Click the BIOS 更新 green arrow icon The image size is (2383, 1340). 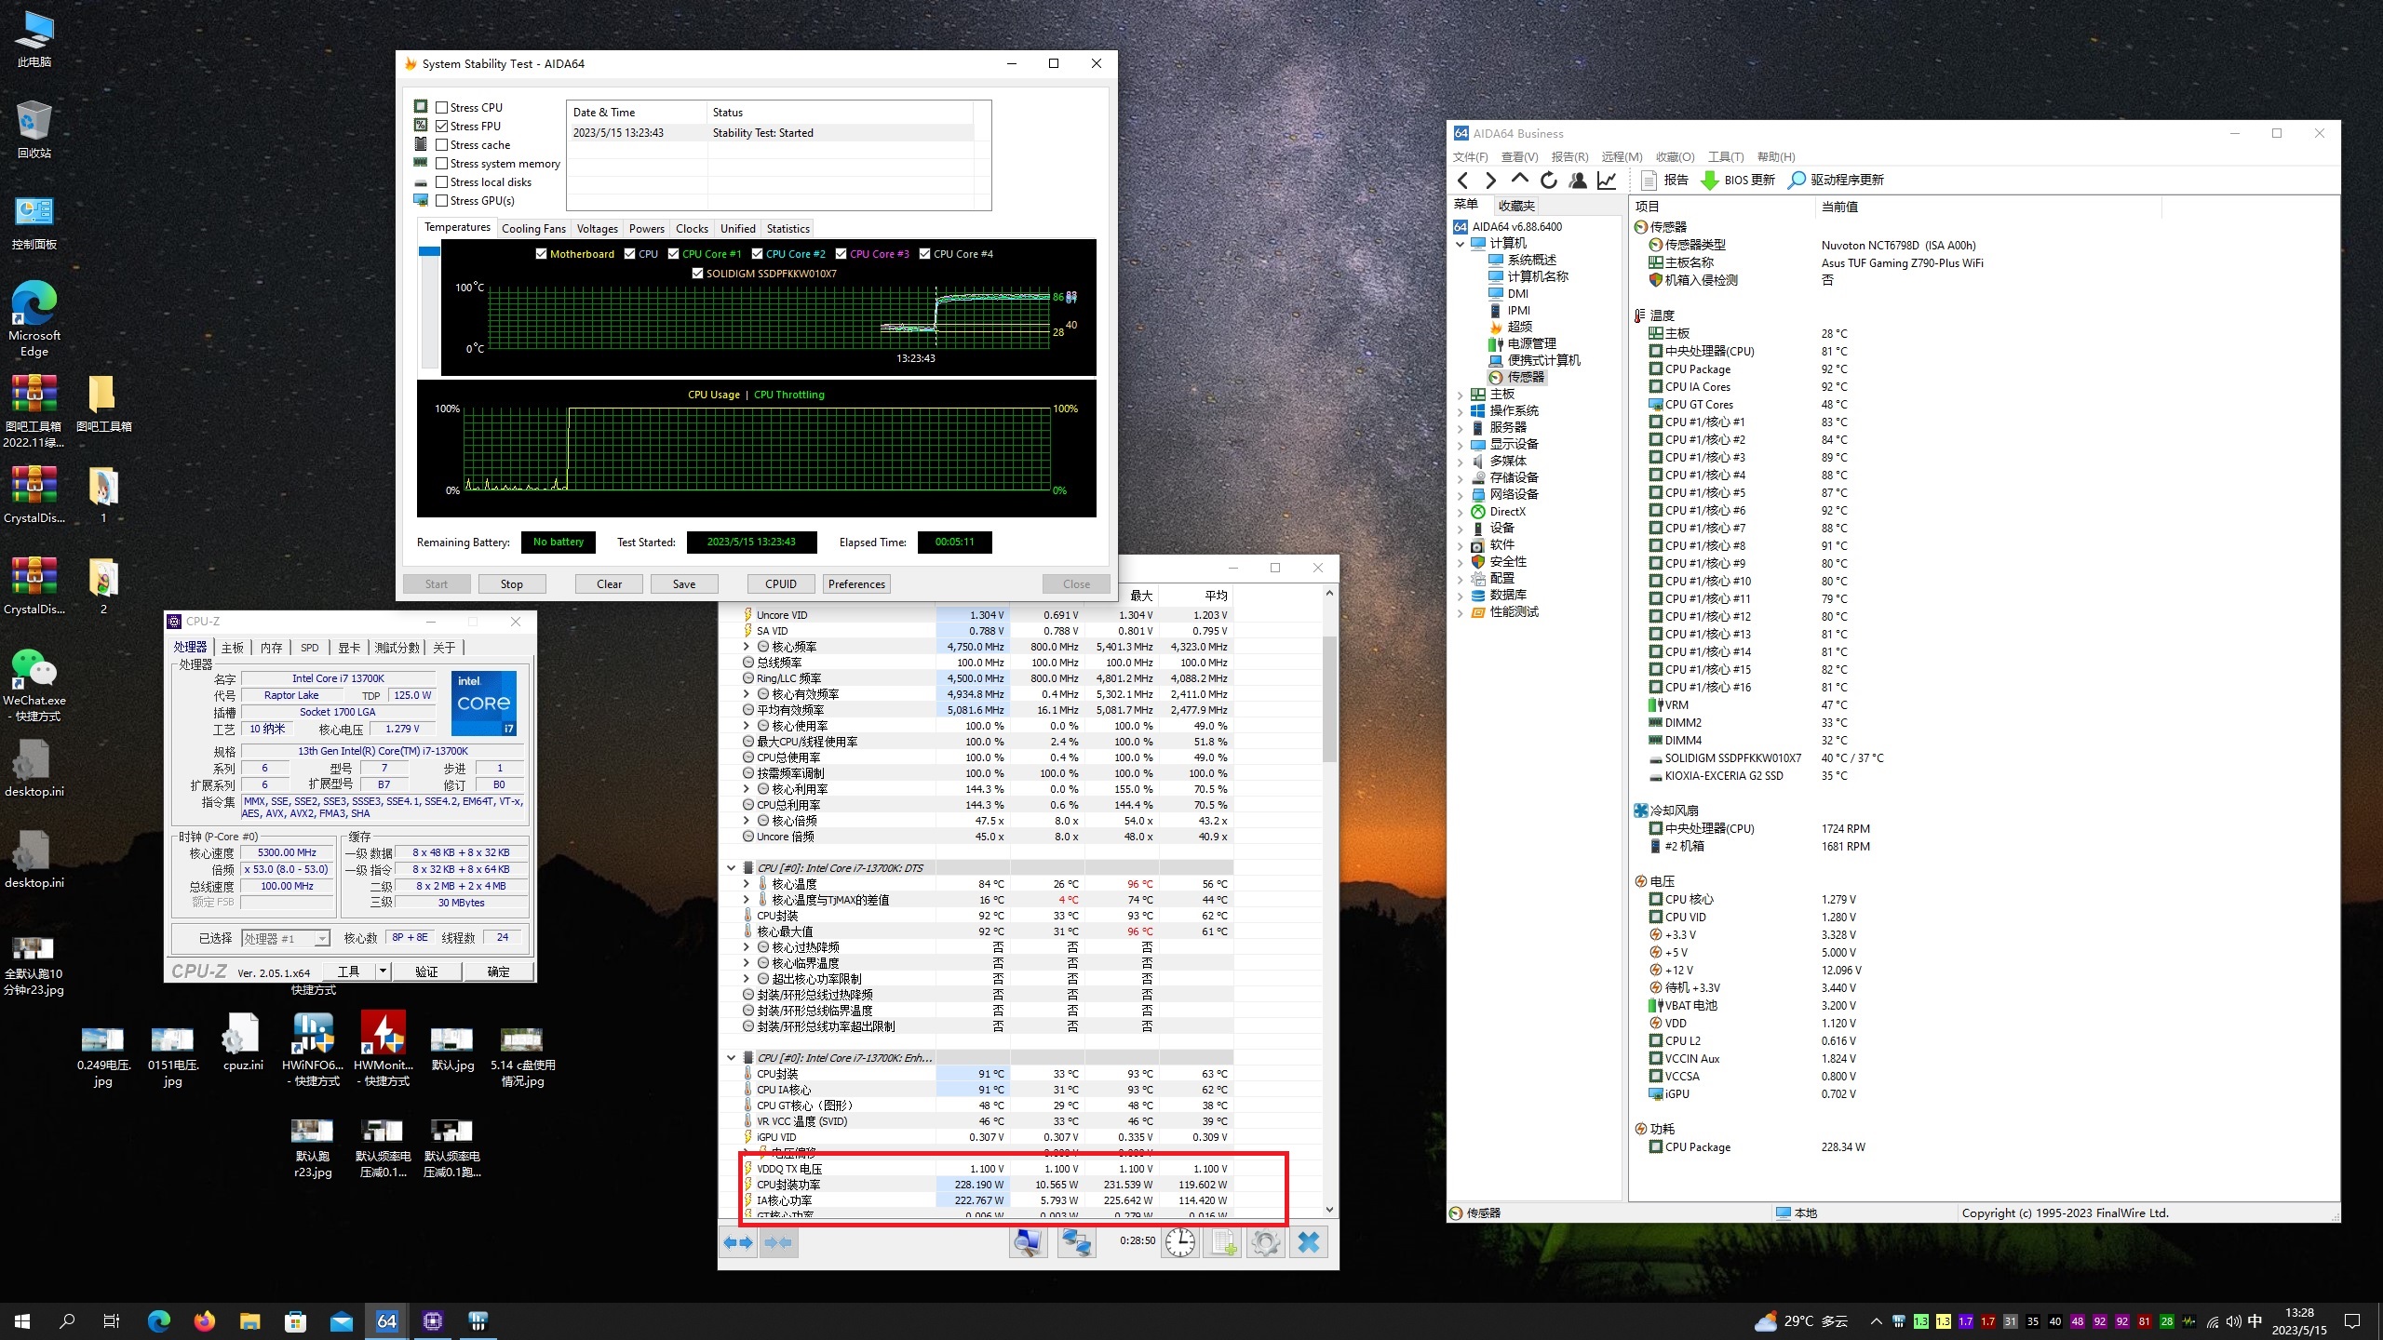pos(1710,181)
